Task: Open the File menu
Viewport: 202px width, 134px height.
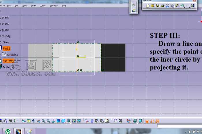Action: (x=9, y=6)
